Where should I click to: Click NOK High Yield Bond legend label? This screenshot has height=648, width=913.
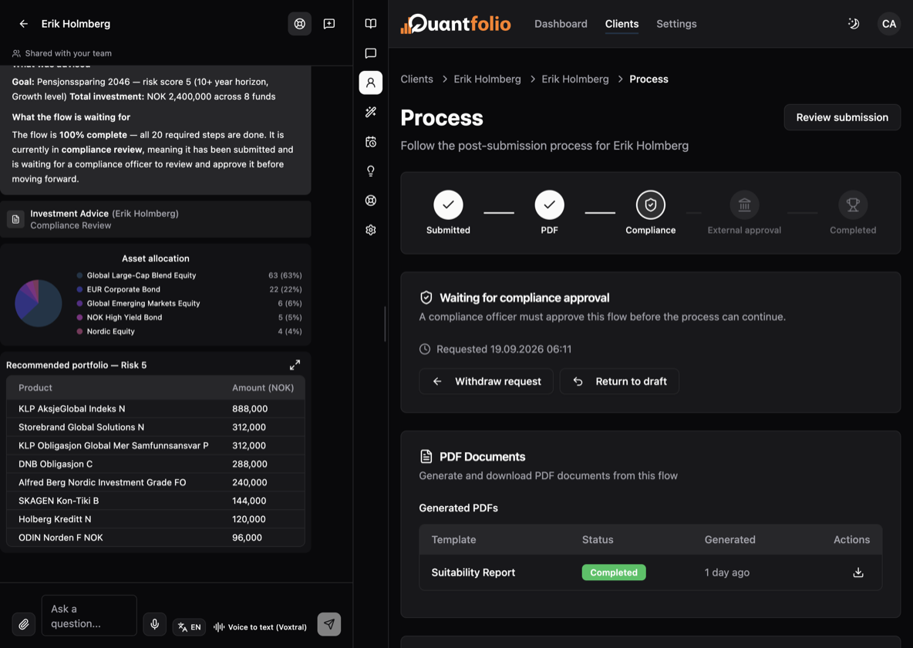point(124,317)
